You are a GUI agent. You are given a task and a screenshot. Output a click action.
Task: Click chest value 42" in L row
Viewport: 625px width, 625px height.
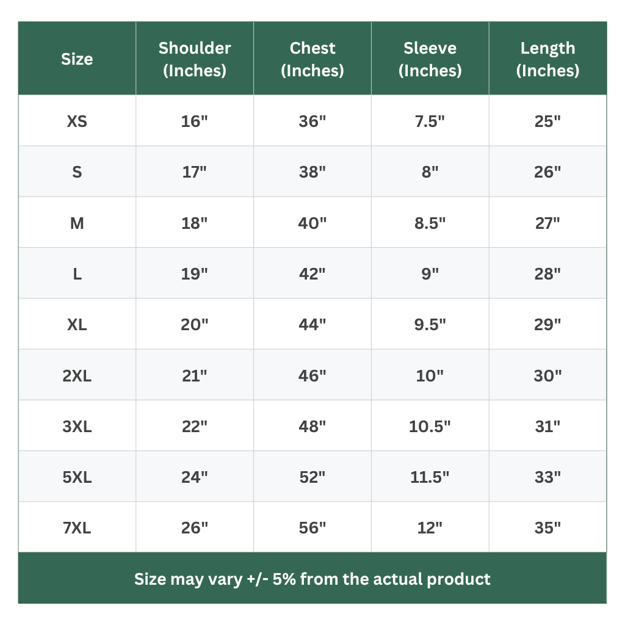[312, 274]
